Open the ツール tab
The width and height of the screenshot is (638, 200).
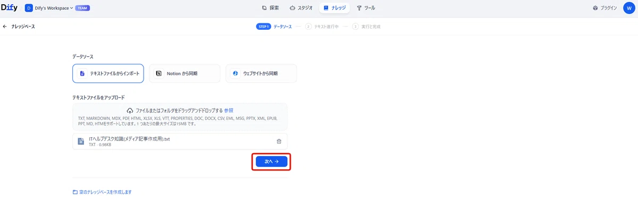pyautogui.click(x=366, y=8)
